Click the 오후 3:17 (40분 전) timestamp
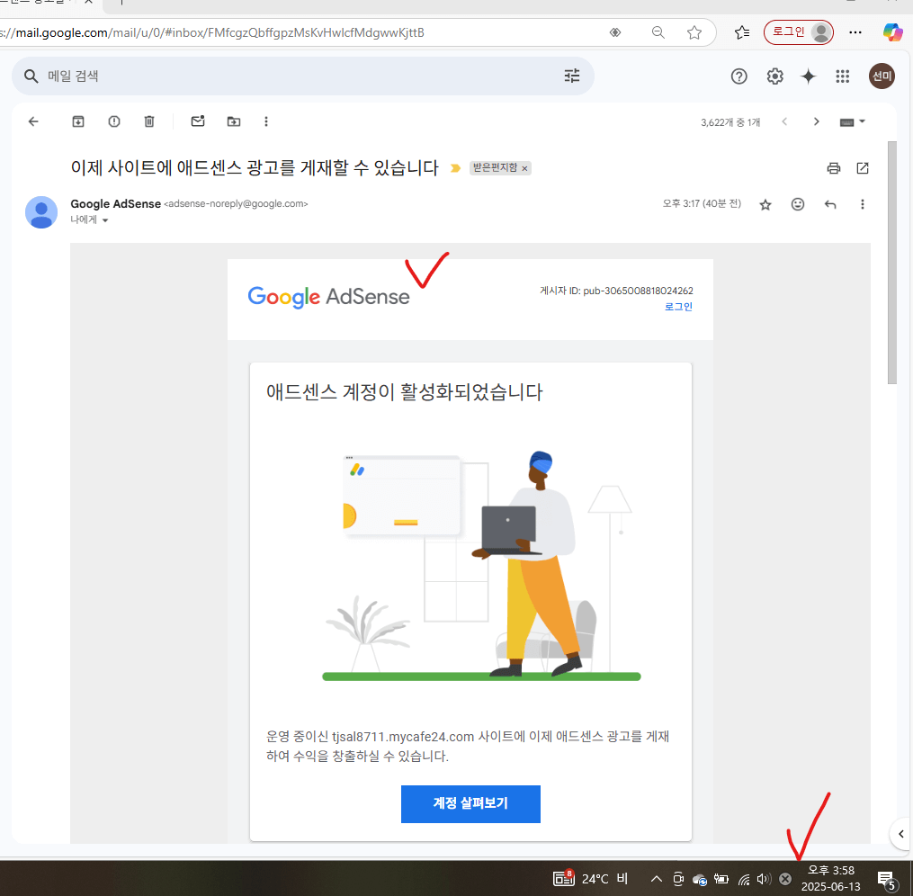The width and height of the screenshot is (913, 896). click(702, 204)
